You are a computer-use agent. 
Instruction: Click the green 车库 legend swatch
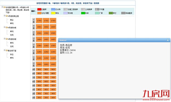(x=83, y=13)
